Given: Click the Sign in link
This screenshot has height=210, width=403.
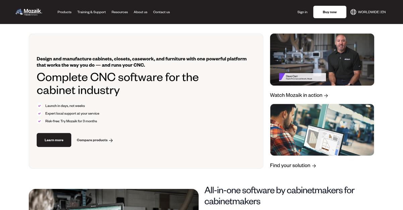Looking at the screenshot, I should [x=302, y=12].
